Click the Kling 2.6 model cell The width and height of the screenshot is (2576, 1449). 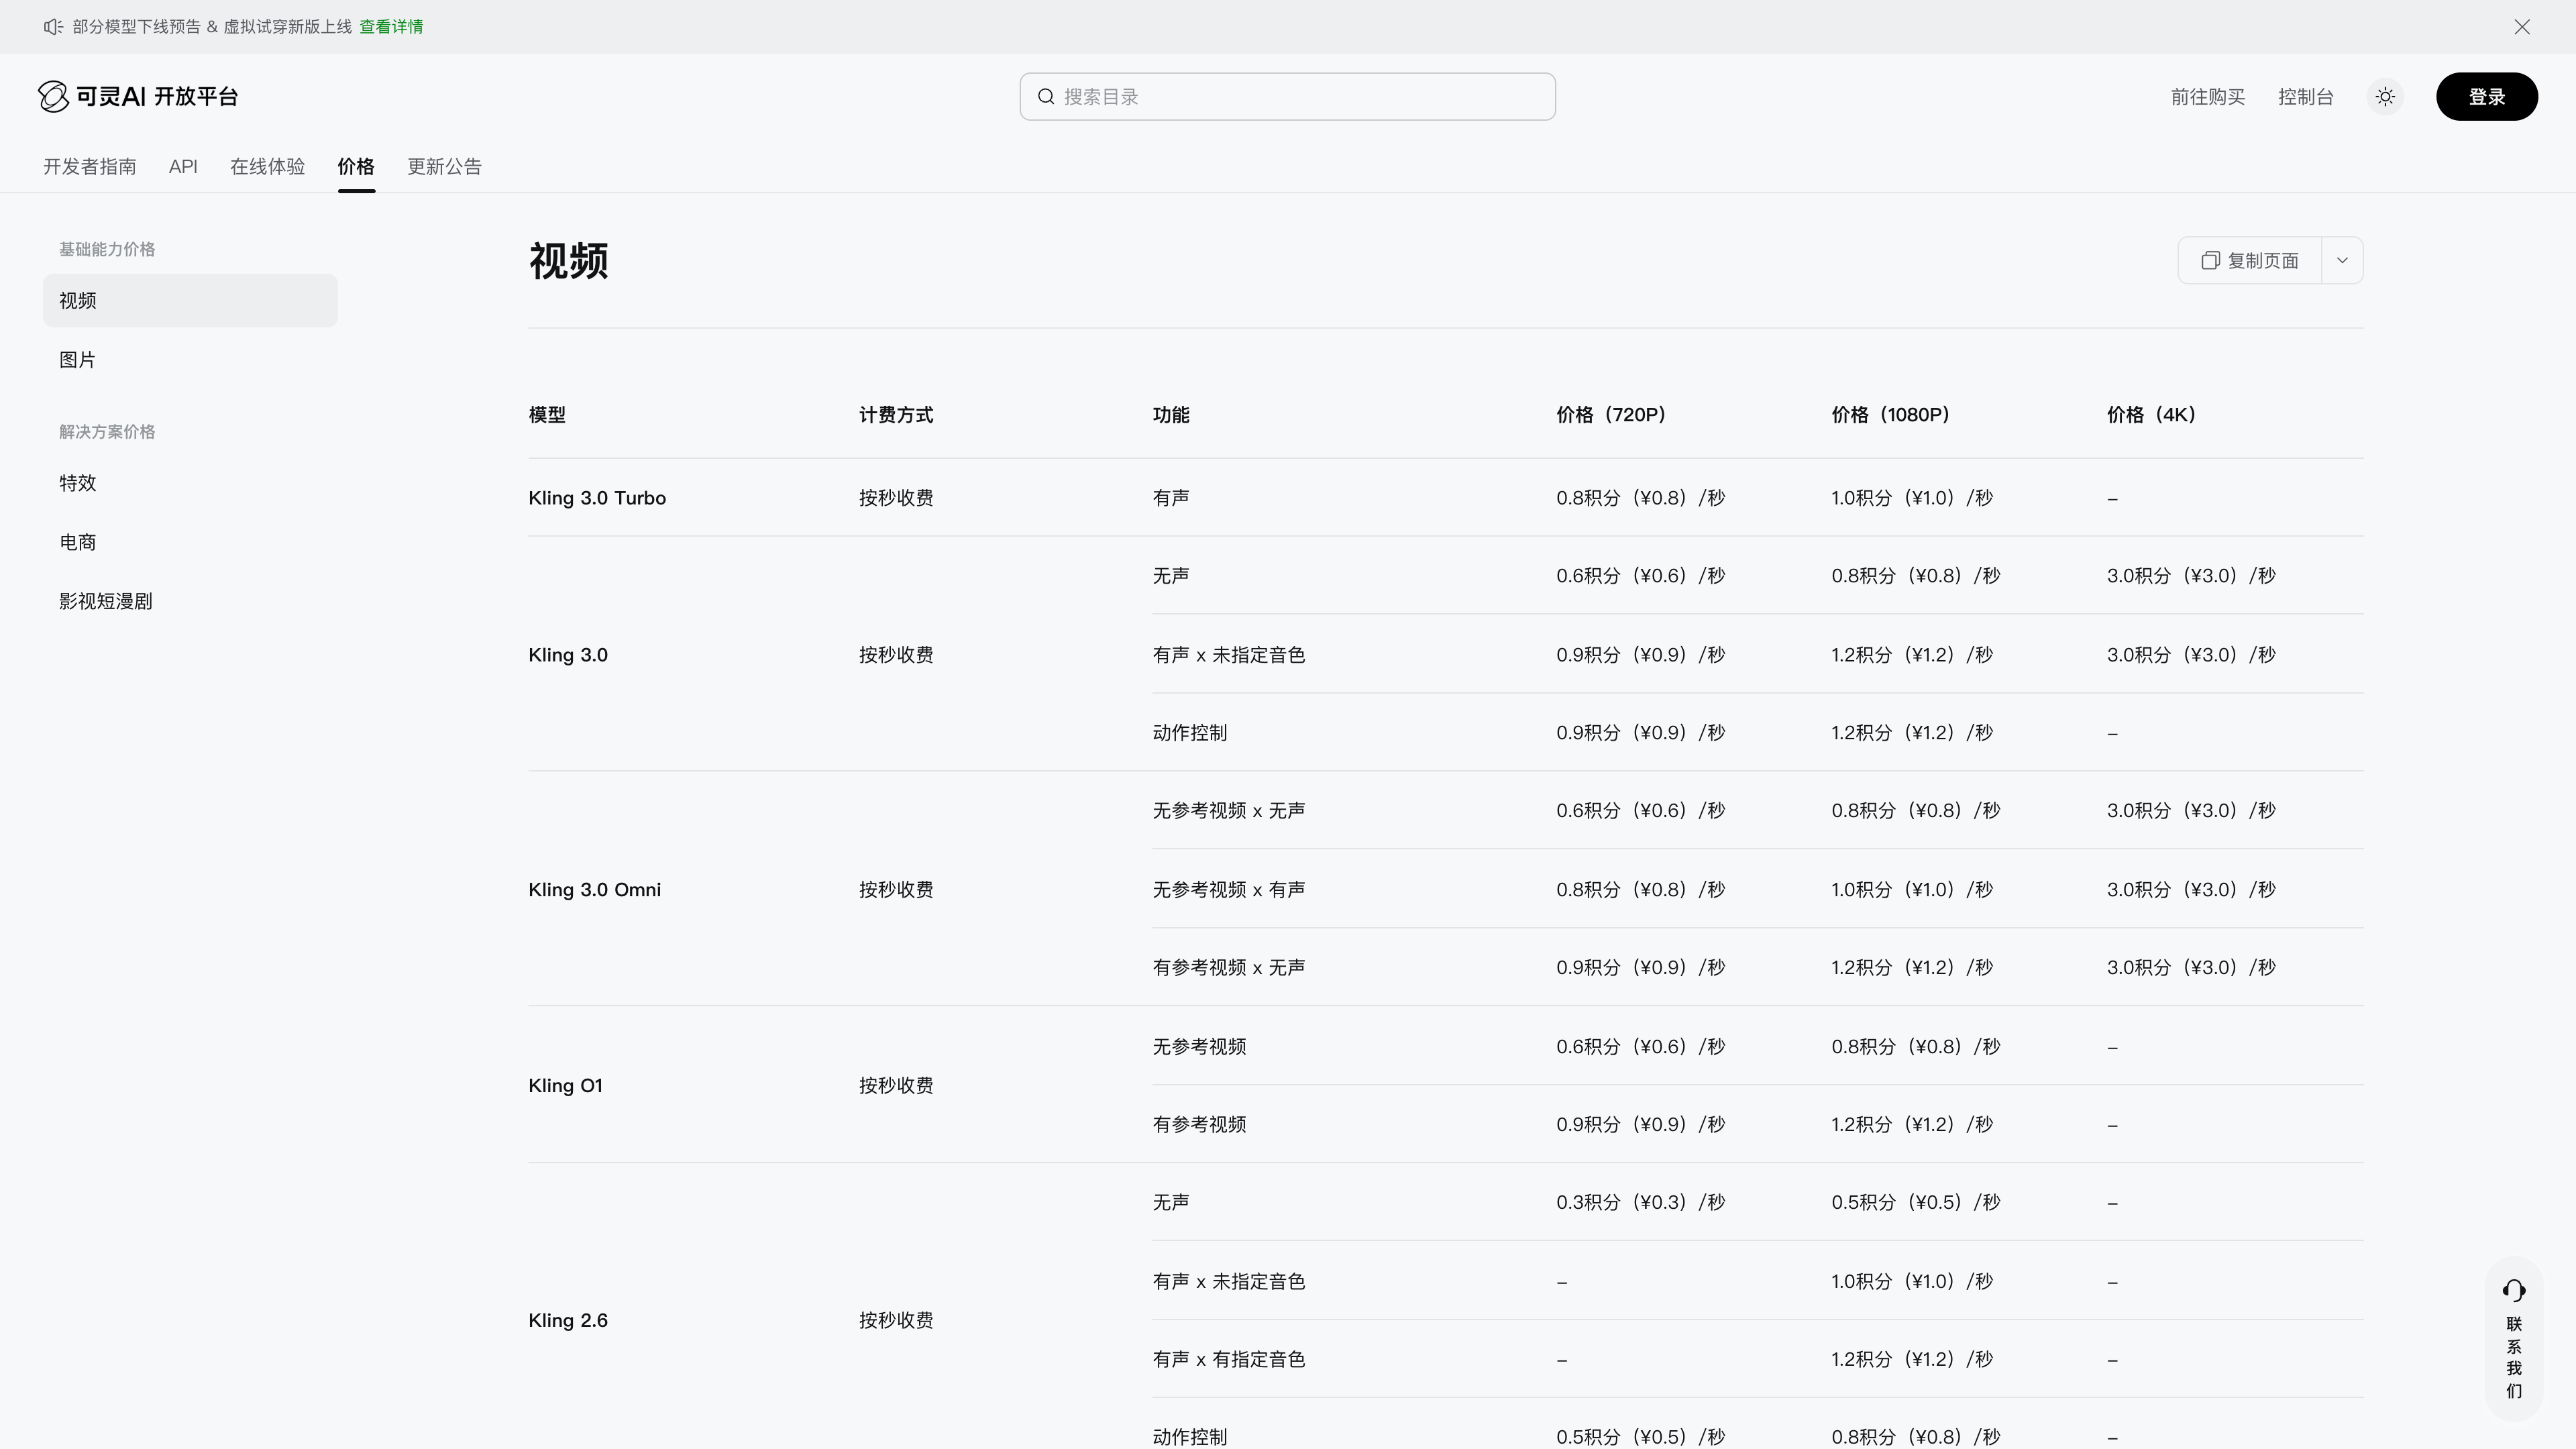568,1321
